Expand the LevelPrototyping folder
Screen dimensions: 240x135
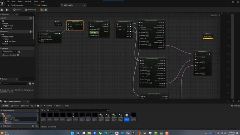(x=4, y=120)
